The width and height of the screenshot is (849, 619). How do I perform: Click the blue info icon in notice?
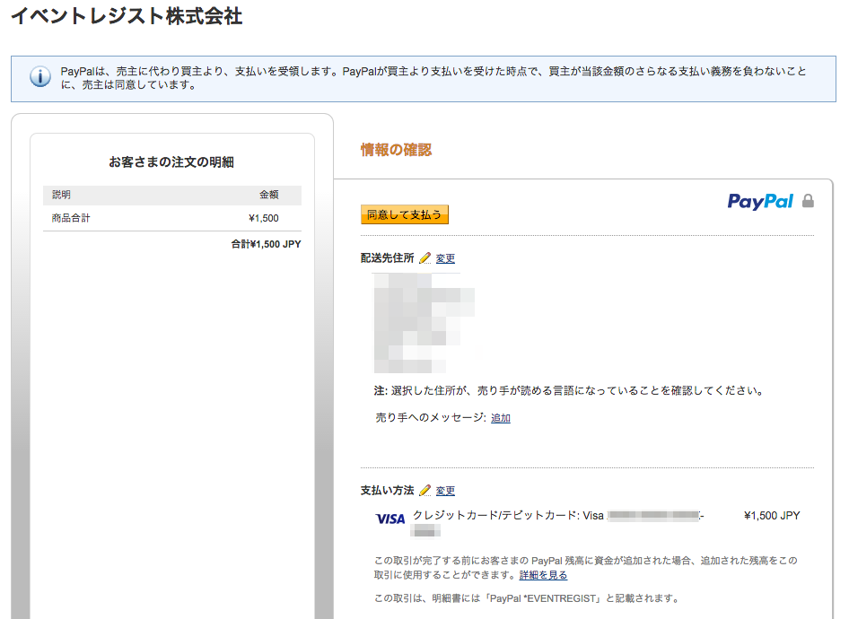coord(40,77)
